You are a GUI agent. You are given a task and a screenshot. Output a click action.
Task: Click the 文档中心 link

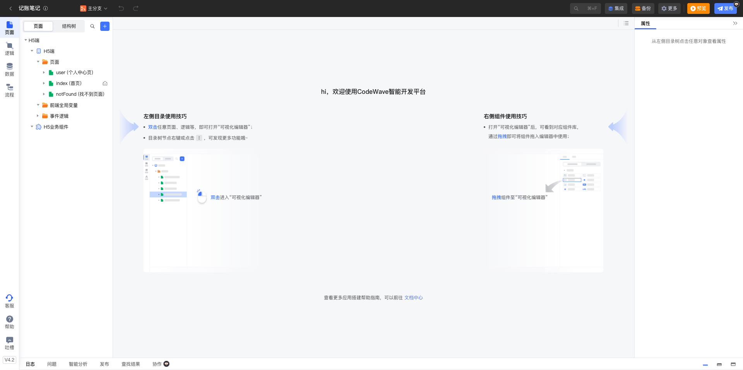[x=414, y=297]
